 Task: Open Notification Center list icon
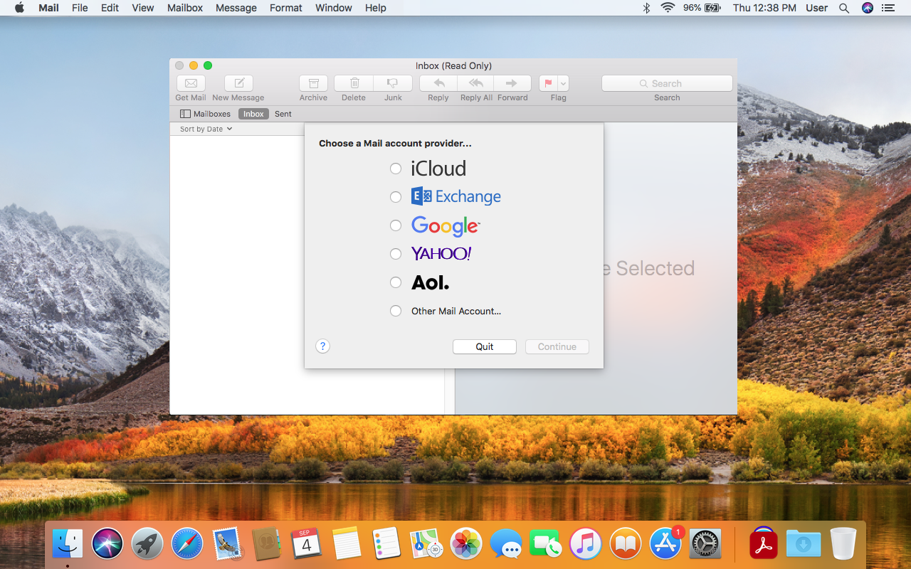(x=888, y=8)
